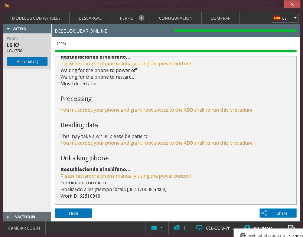303x237 pixels.
Task: Click the 'Reading data' heading
Action: click(x=79, y=125)
